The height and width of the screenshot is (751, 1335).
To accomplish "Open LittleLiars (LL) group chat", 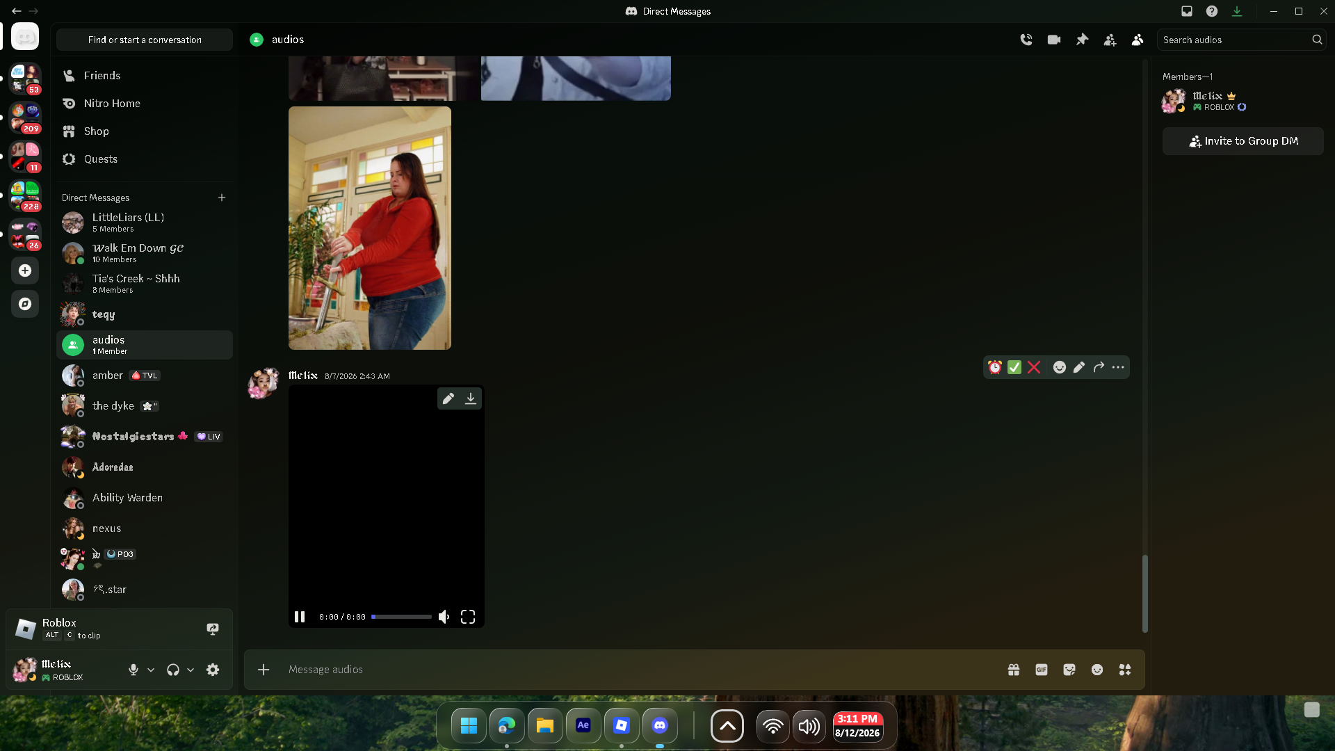I will [145, 223].
